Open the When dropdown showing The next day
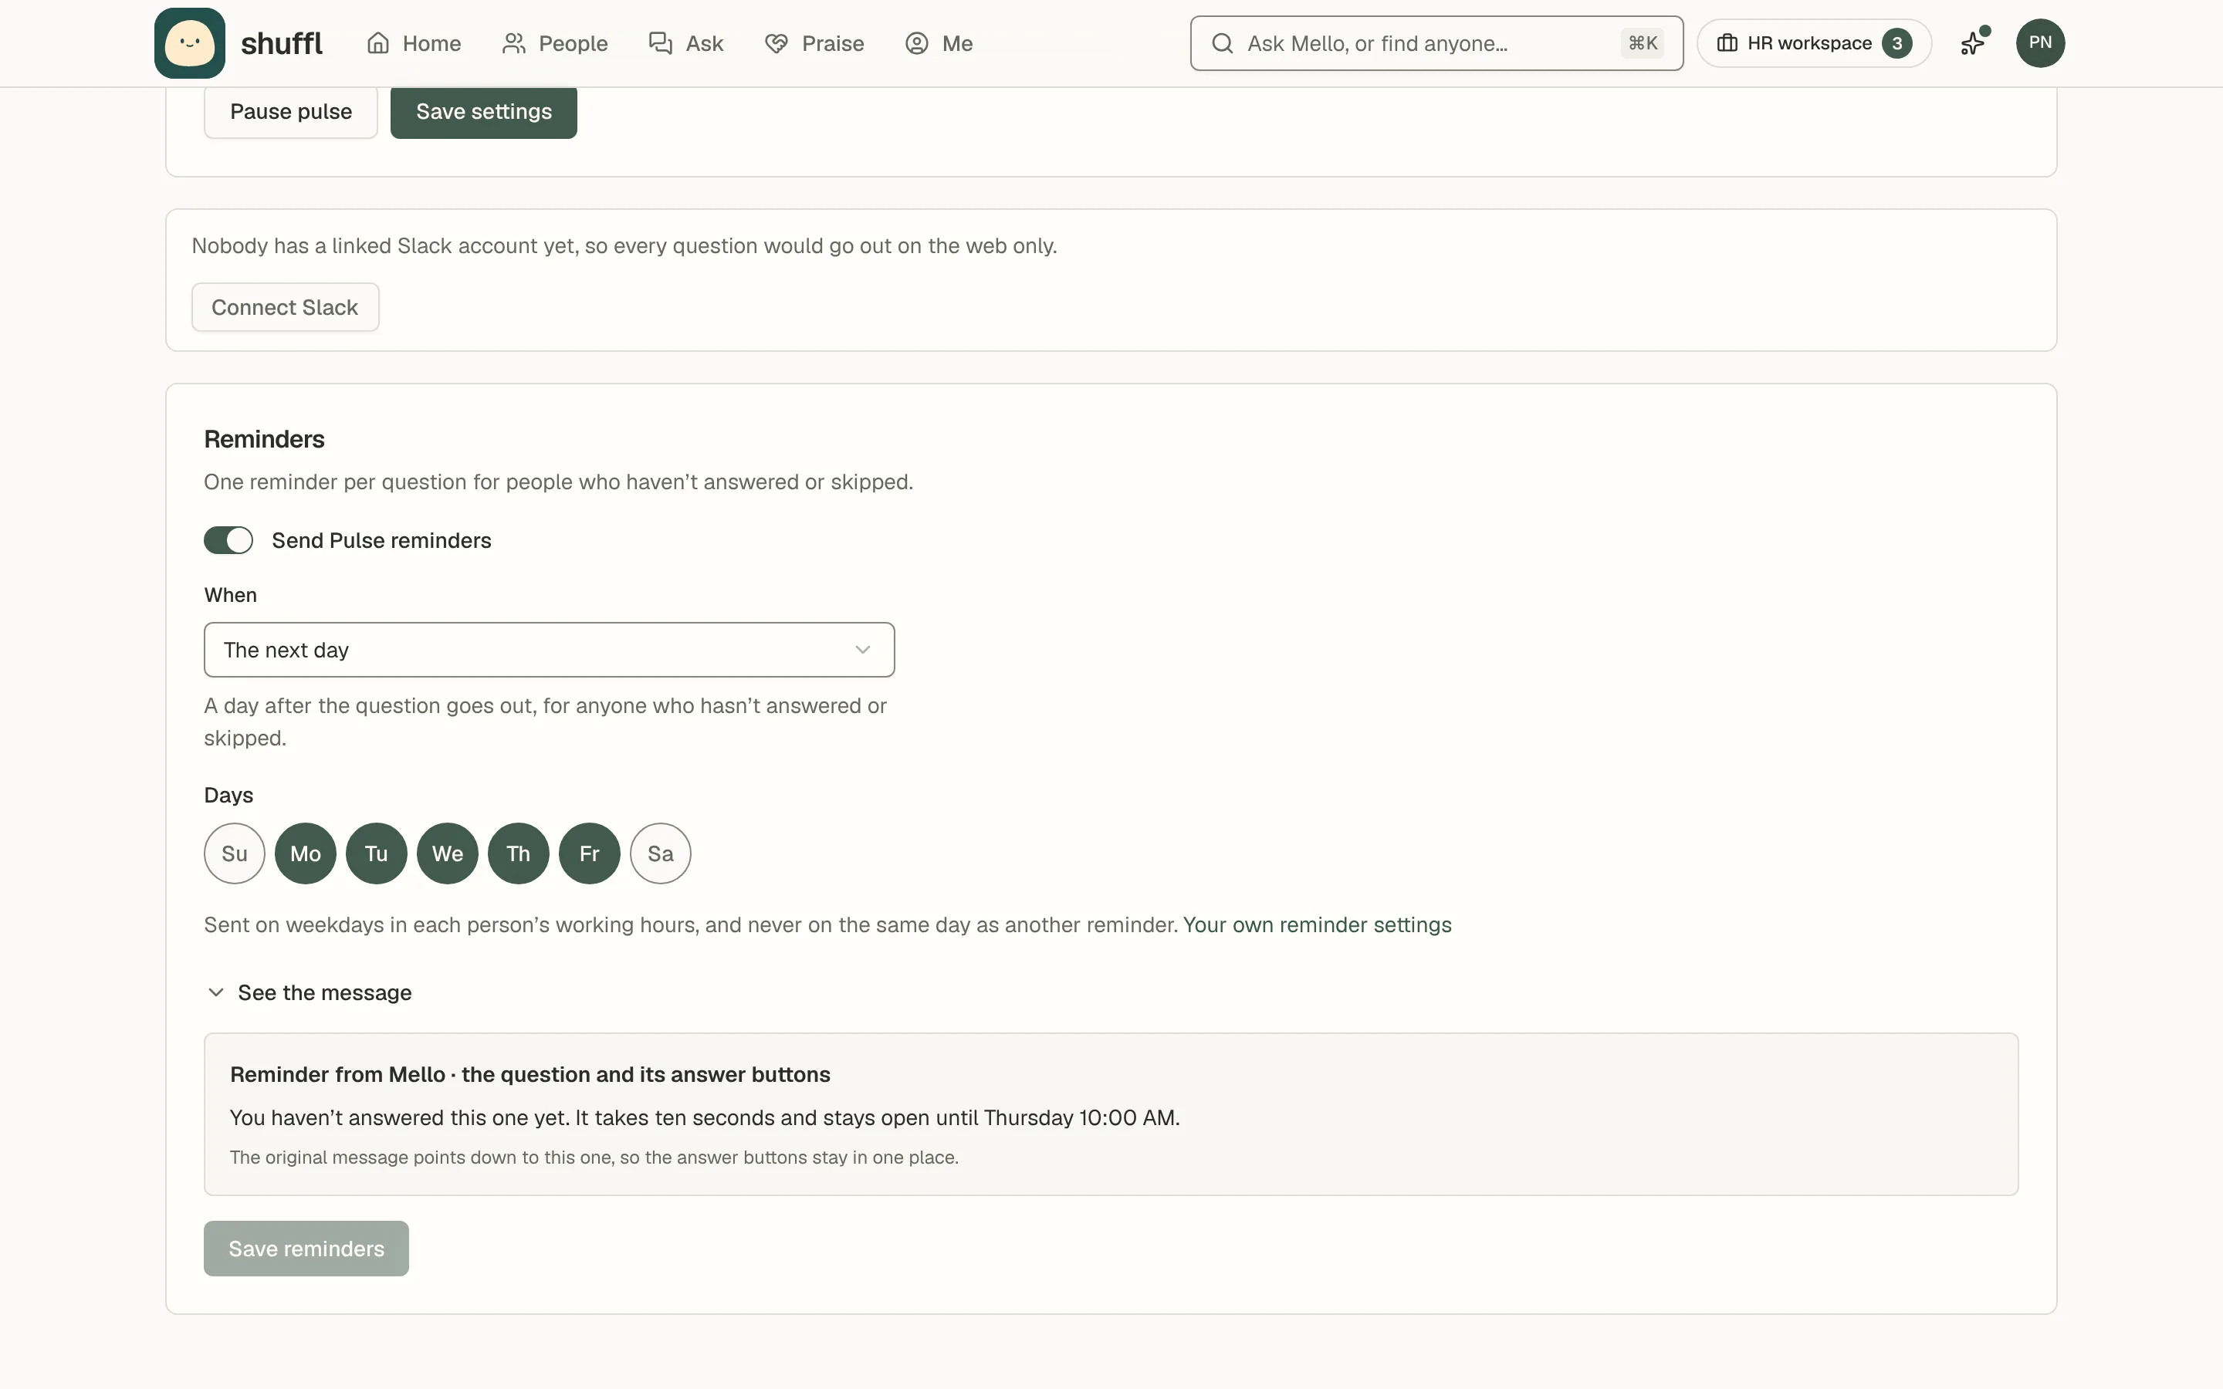Image resolution: width=2223 pixels, height=1389 pixels. pos(550,650)
